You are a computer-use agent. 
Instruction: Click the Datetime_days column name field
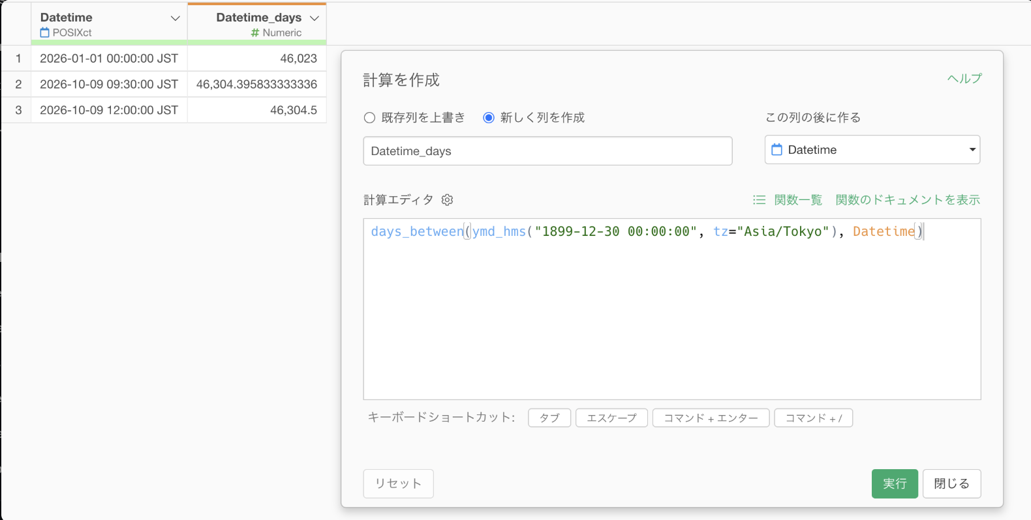click(547, 151)
